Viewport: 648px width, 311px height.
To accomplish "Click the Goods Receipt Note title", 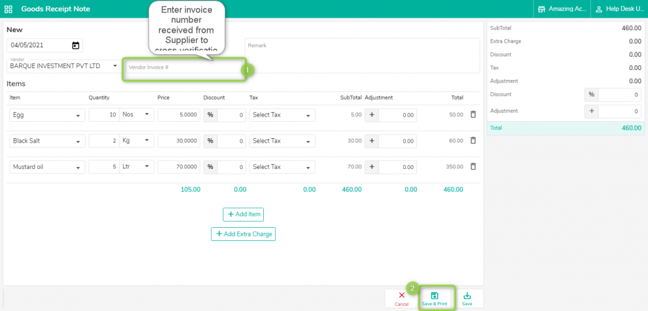I will pyautogui.click(x=56, y=9).
